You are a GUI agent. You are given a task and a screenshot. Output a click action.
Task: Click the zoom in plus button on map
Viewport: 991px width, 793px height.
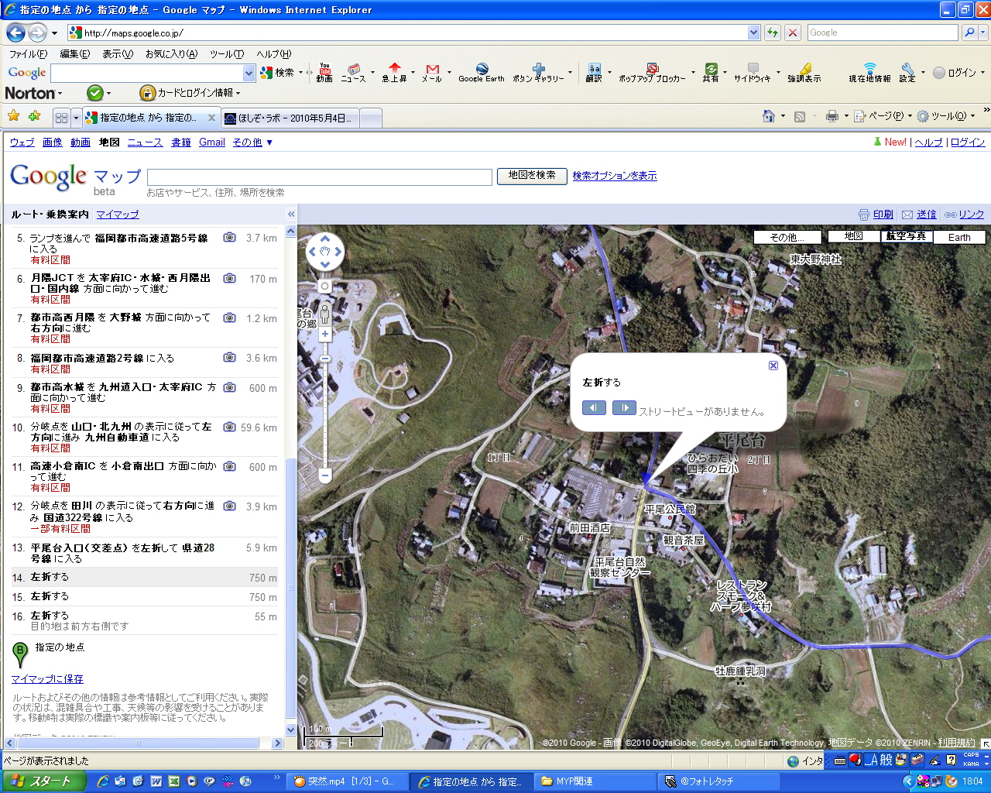(x=325, y=335)
